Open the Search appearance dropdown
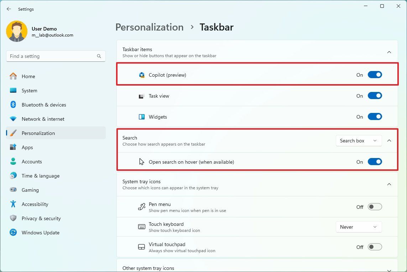 (358, 141)
